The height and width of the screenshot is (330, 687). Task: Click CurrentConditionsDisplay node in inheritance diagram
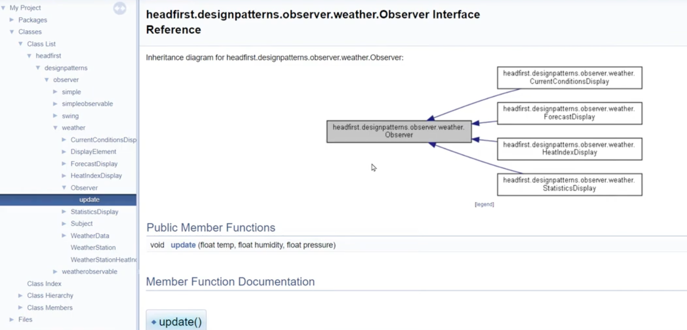569,78
